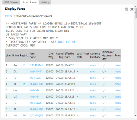The height and width of the screenshot is (120, 137).
Task: Click the vertical scrollbar thumb
Action: pyautogui.click(x=135, y=13)
